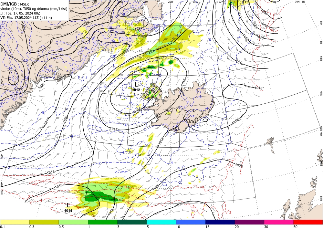This screenshot has width=323, height=229.
Task: Click the pink 30–50 mm legend swatch
Action: click(279, 222)
